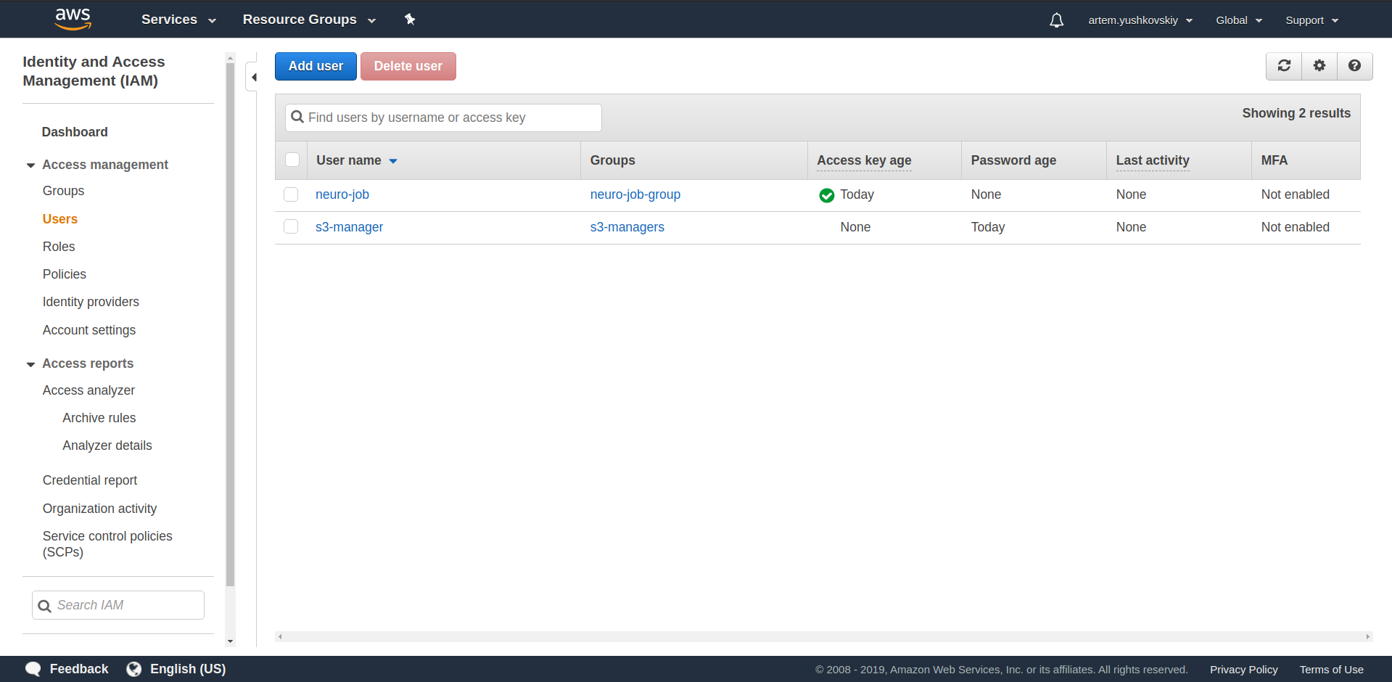Click the pin shortcut icon in navbar
Viewport: 1392px width, 682px height.
point(410,20)
